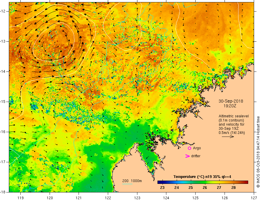The image size is (260, 201).
Task: Click the longitude axis label 125
Action: point(196,198)
